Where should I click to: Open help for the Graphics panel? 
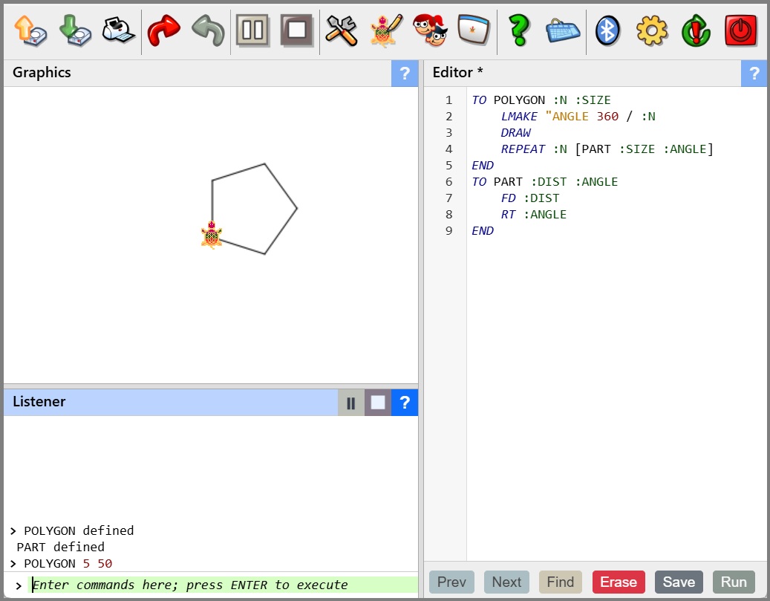click(x=405, y=74)
